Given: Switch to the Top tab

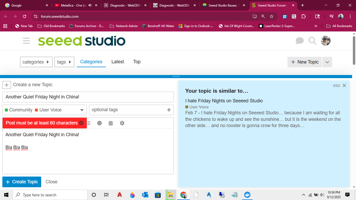Looking at the screenshot, I should 137,62.
